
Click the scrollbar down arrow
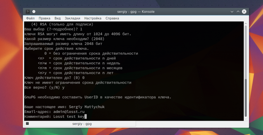click(246, 119)
